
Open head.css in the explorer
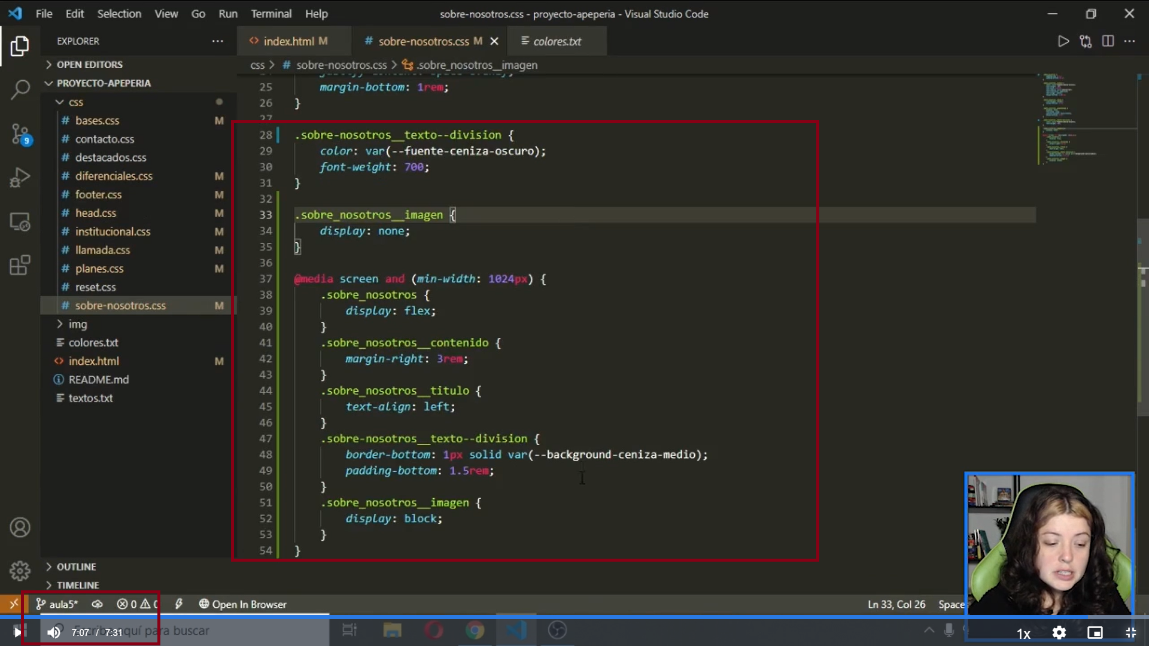pos(96,214)
